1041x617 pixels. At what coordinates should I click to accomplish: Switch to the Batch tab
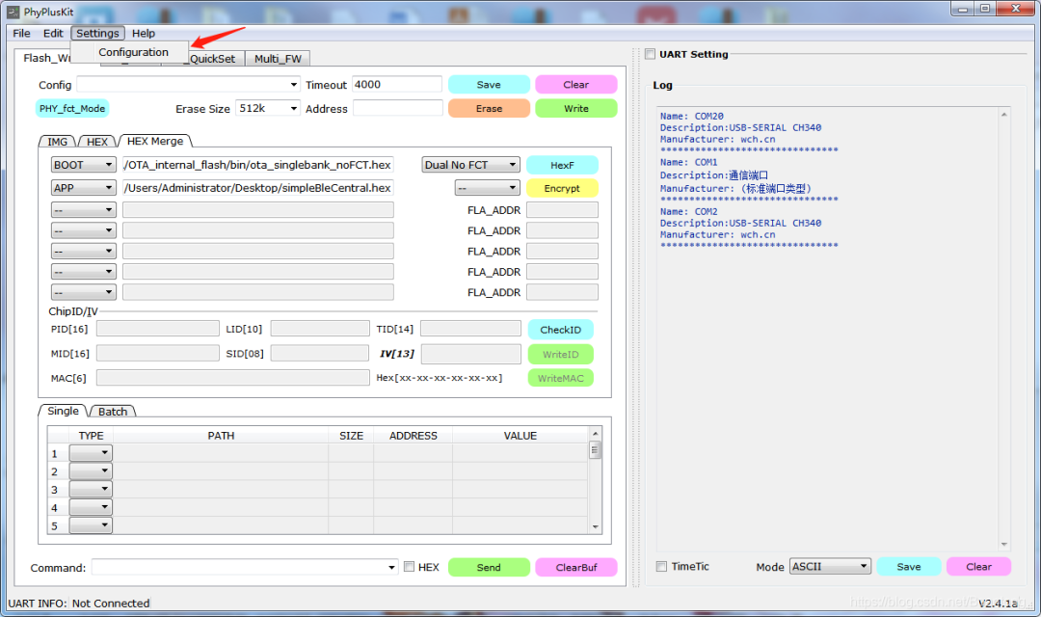click(x=113, y=412)
